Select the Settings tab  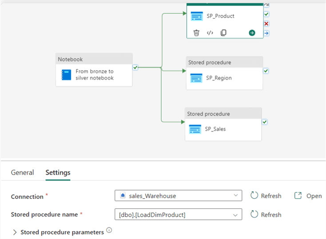(58, 172)
